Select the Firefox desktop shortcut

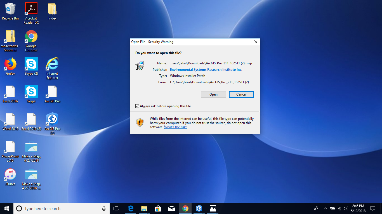click(10, 67)
